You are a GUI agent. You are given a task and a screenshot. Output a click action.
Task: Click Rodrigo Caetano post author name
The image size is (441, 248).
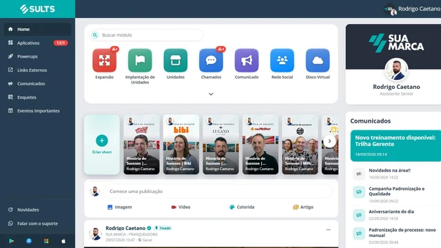point(125,228)
